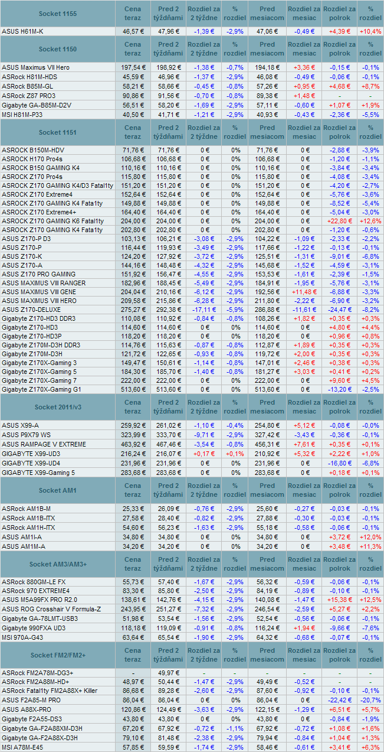
Task: Select +15,38 € half-year difference for M5A99FX PRO
Action: coord(339,600)
